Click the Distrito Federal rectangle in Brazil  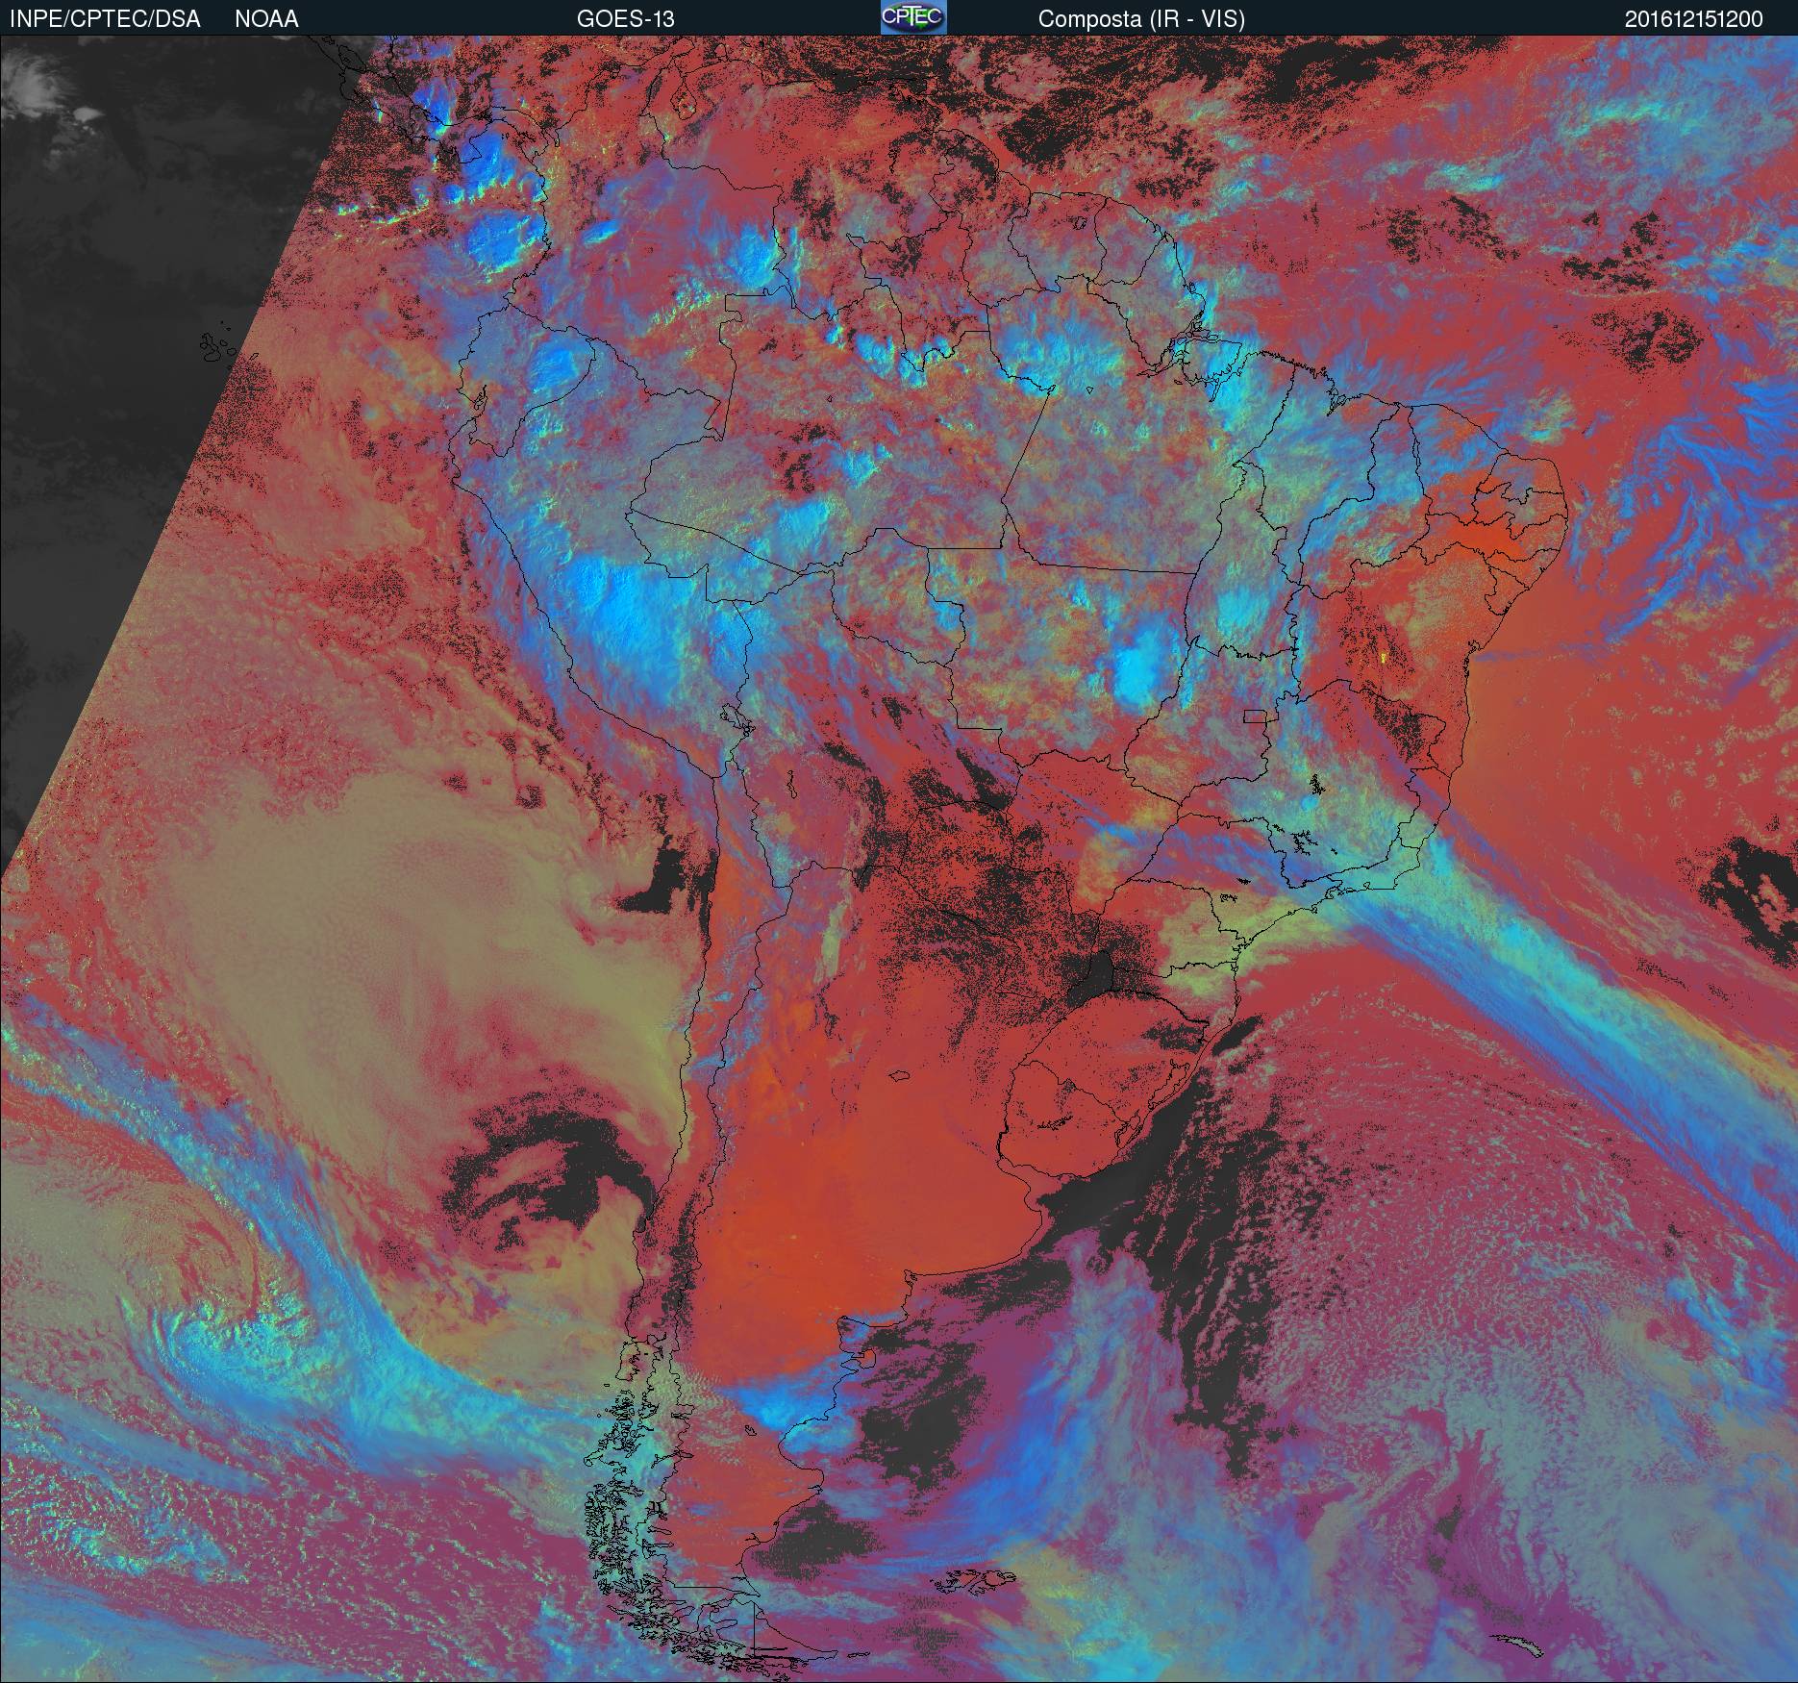1255,716
